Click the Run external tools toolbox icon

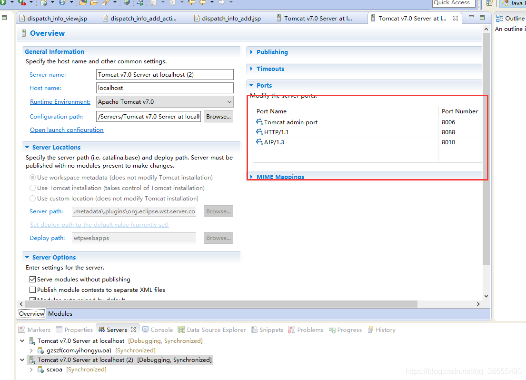22,3
